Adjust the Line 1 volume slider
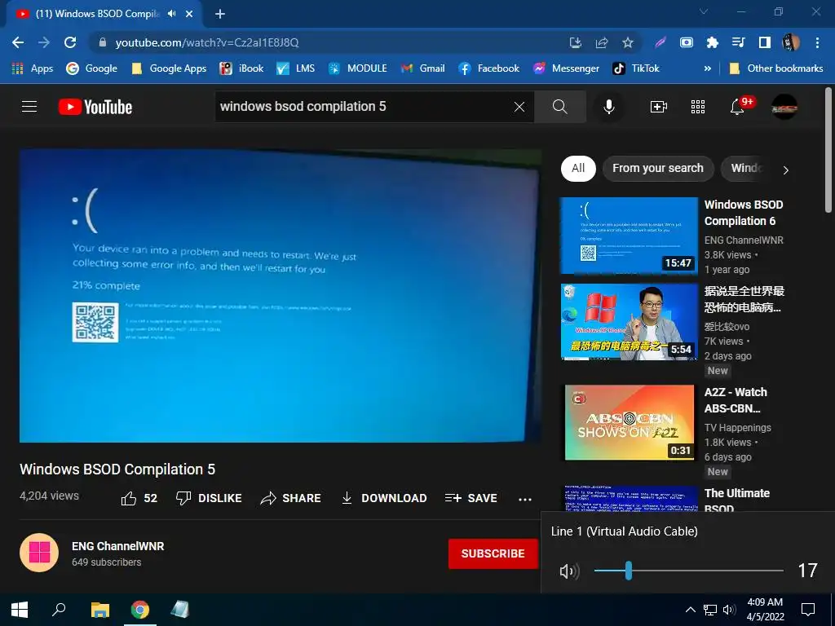The width and height of the screenshot is (835, 626). tap(688, 571)
